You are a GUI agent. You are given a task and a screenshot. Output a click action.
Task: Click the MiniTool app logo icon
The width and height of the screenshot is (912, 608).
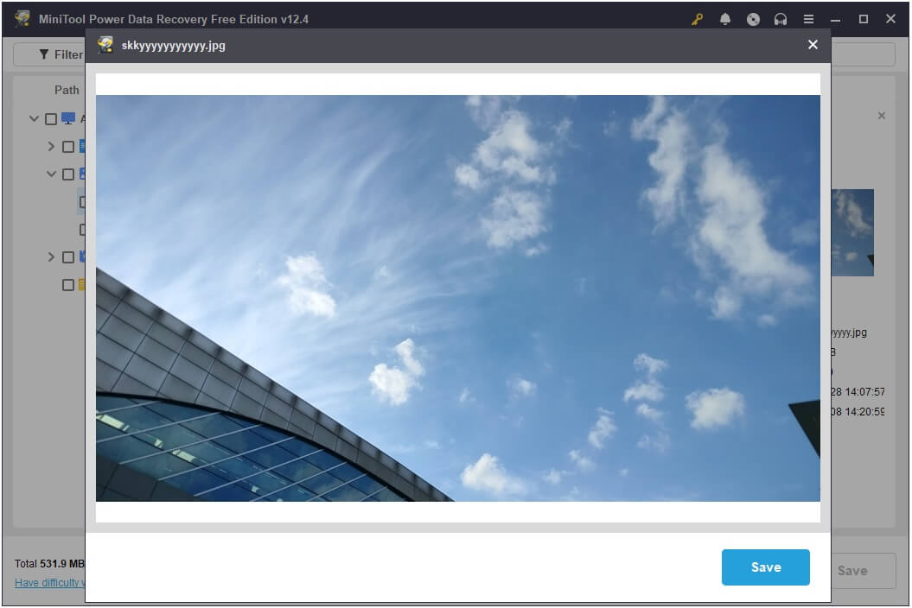[x=22, y=19]
